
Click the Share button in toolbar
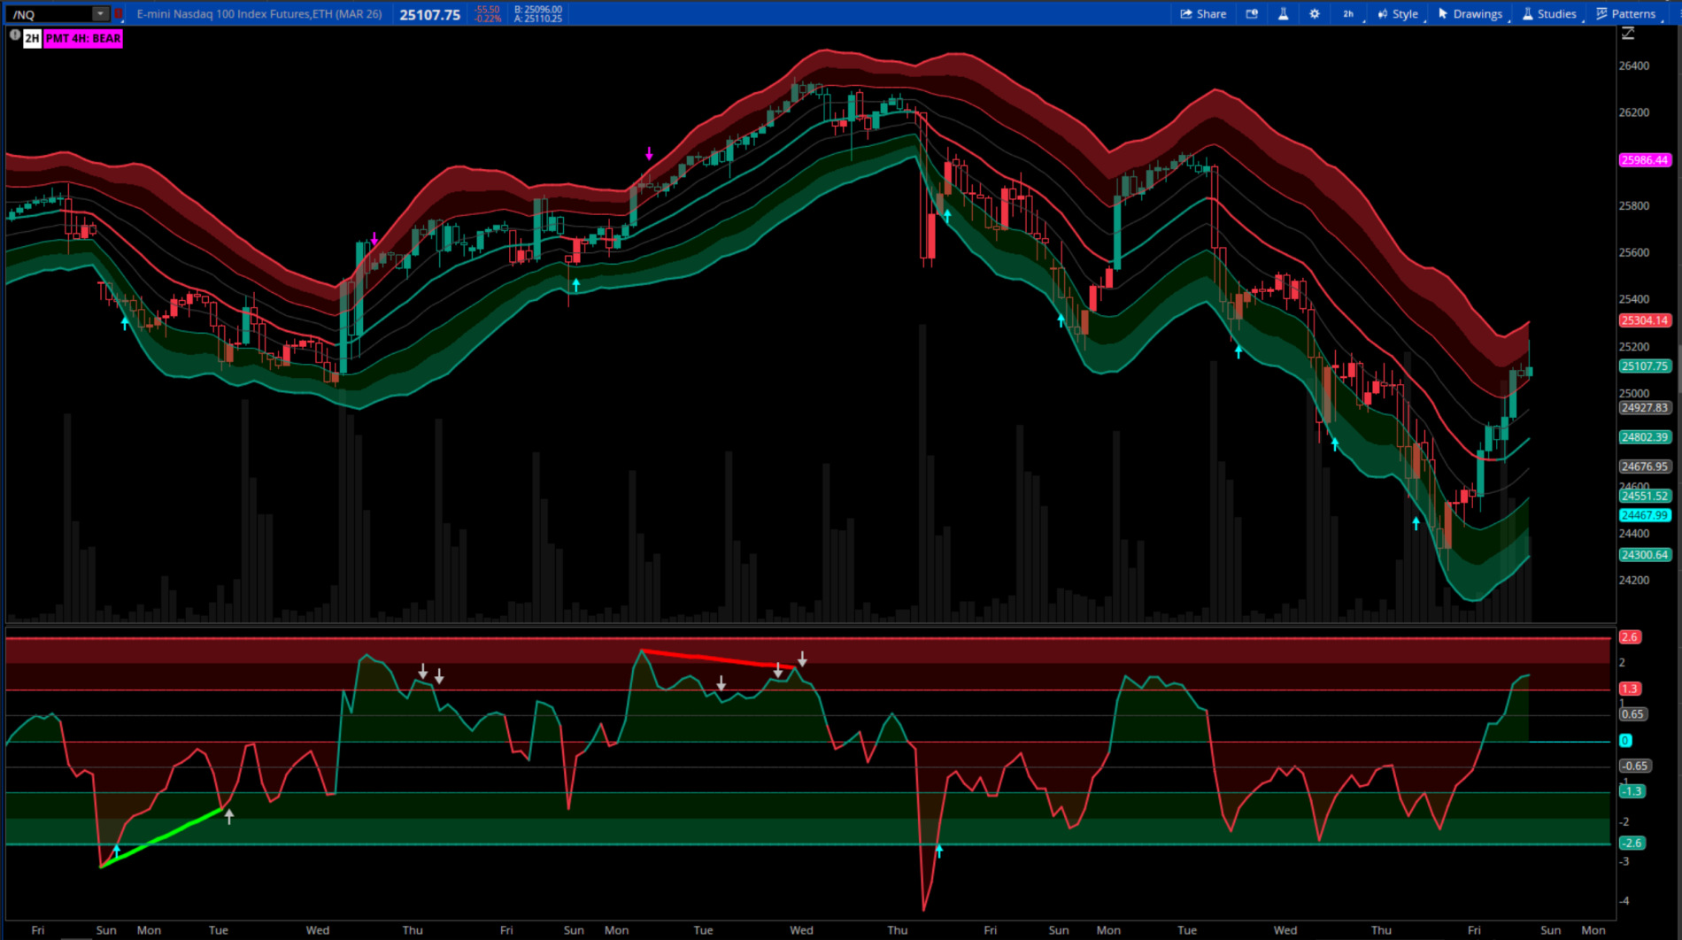point(1203,14)
